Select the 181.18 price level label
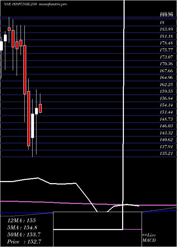This screenshot has height=247, width=177. coord(166,36)
